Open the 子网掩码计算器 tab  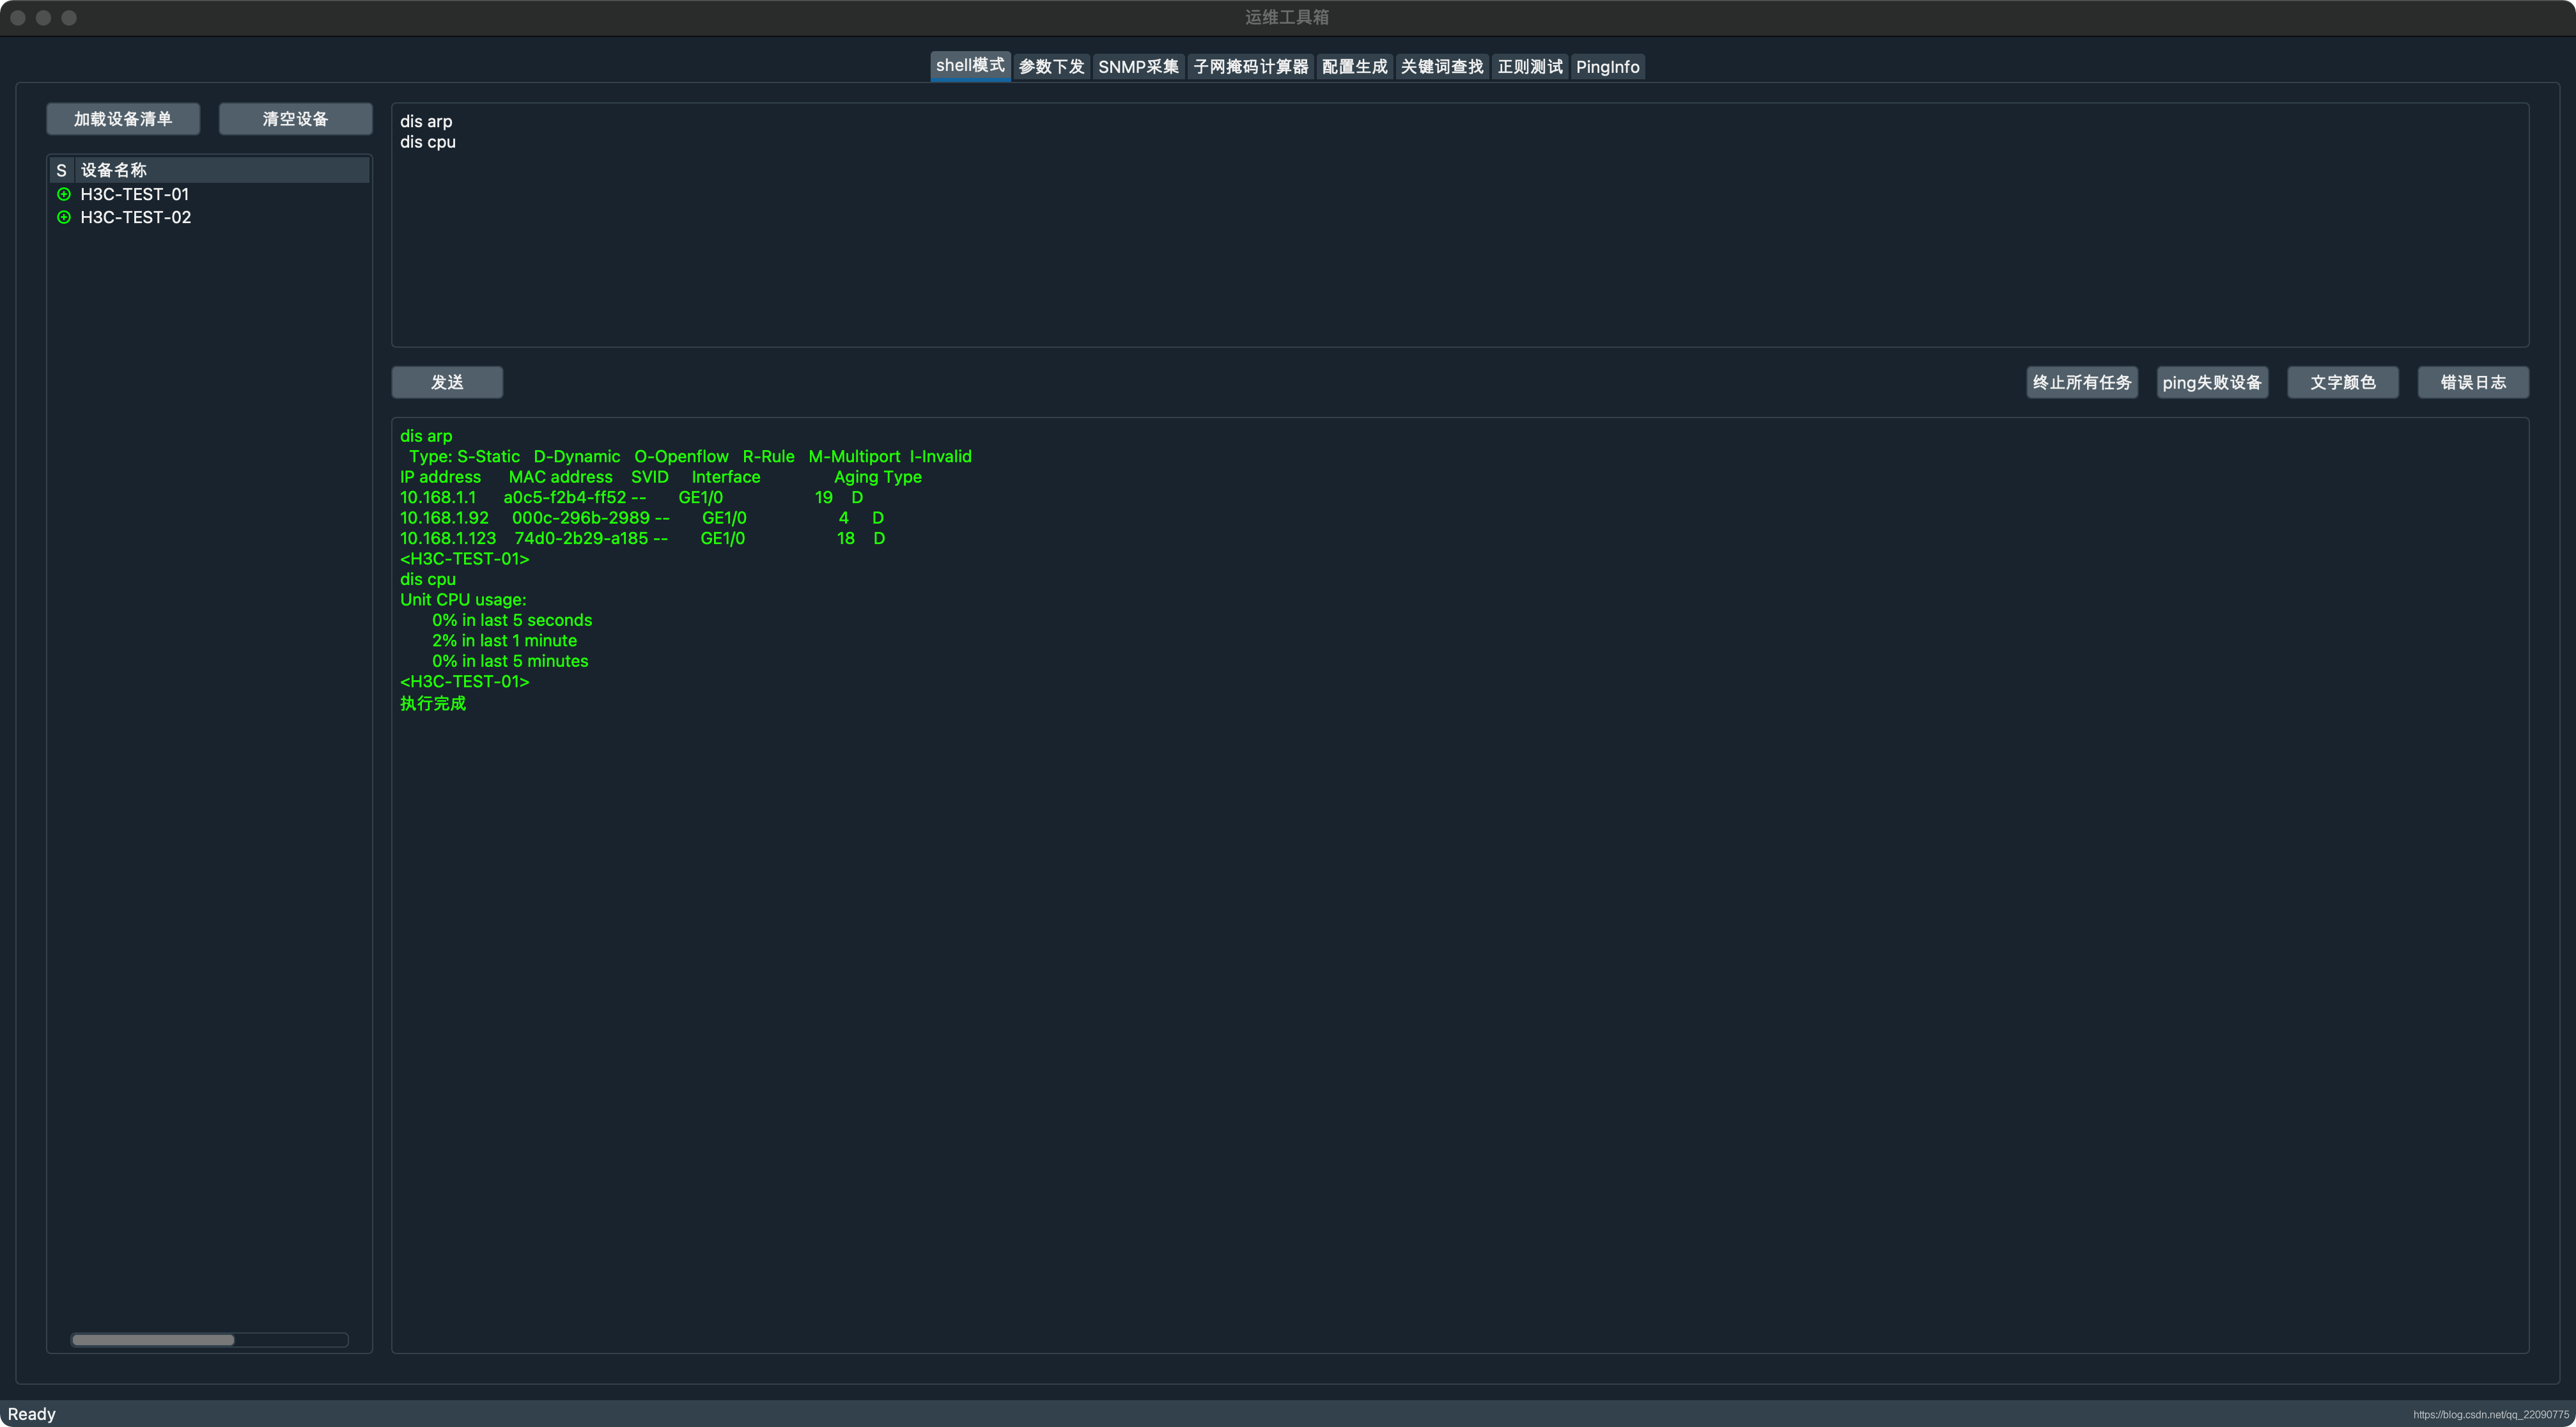coord(1250,67)
